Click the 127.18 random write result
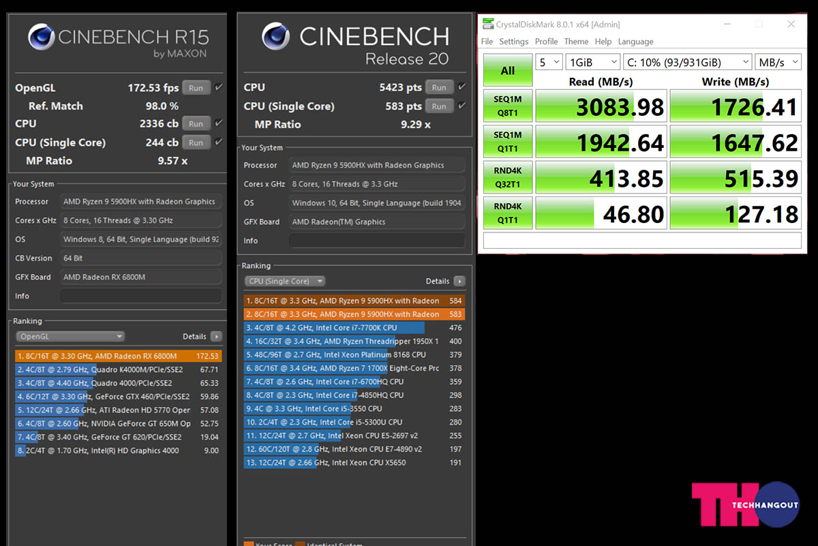This screenshot has width=818, height=546. pos(736,214)
